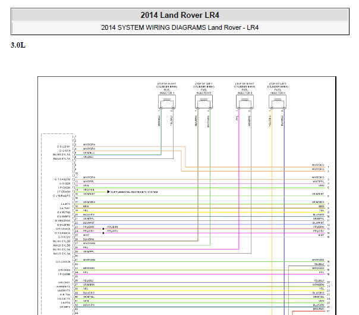Viewport: 359px width, 315px height.
Task: Click the splice dot on the PPL/GRY wire
Action: coord(103,233)
